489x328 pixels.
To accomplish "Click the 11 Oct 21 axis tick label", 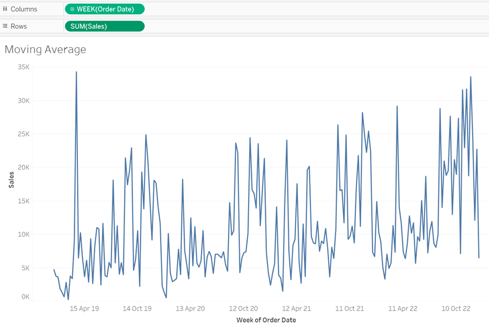I will pos(349,308).
